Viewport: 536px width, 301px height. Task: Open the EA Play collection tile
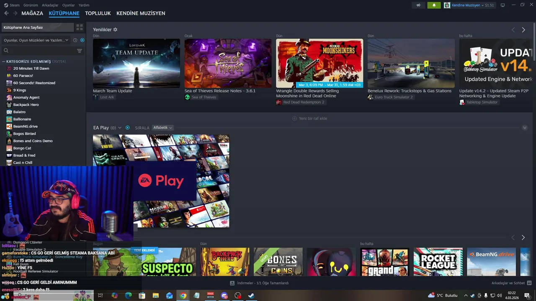(161, 181)
